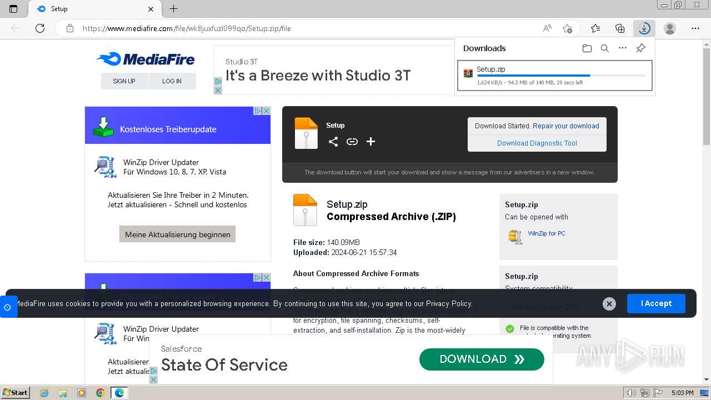Screen dimensions: 711x400
Task: Click the Setup.zip file archive icon
Action: tap(305, 210)
